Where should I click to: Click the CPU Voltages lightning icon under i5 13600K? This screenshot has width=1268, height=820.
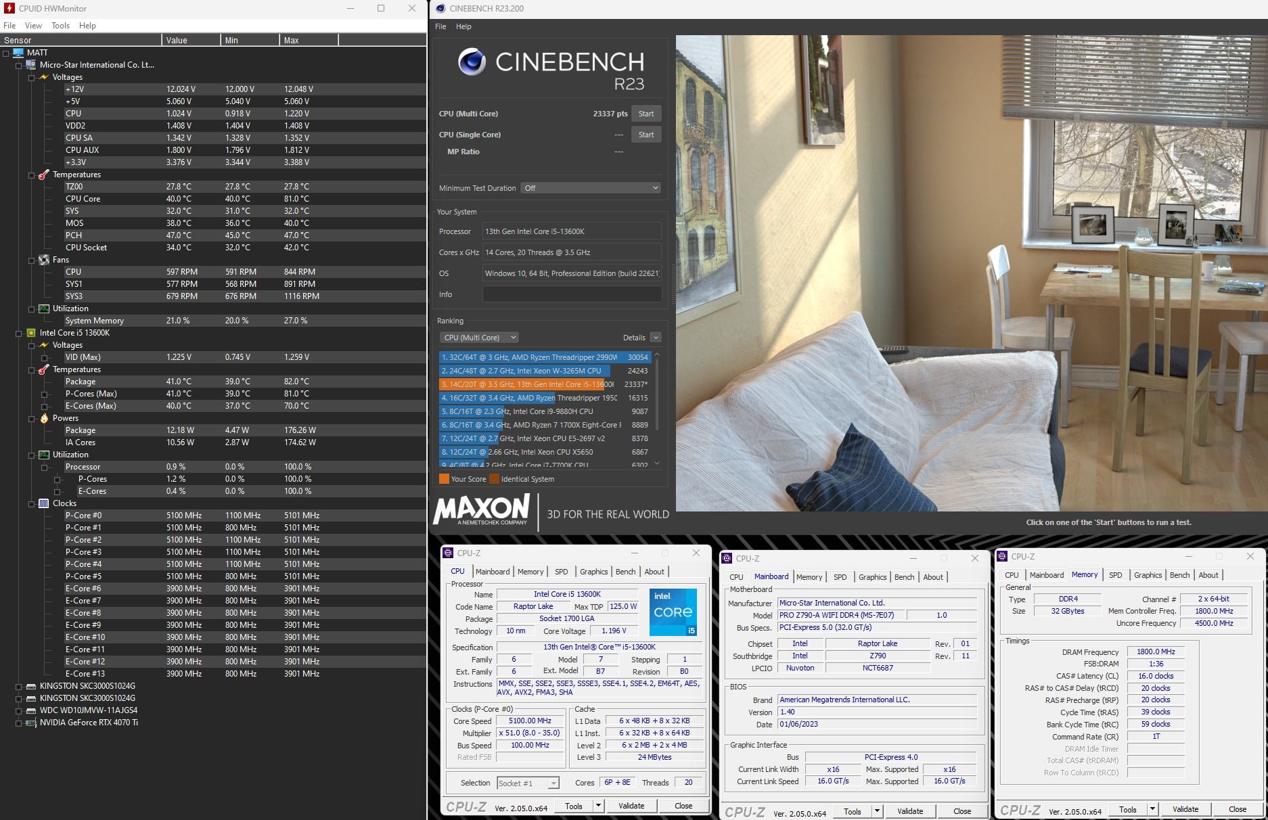44,345
